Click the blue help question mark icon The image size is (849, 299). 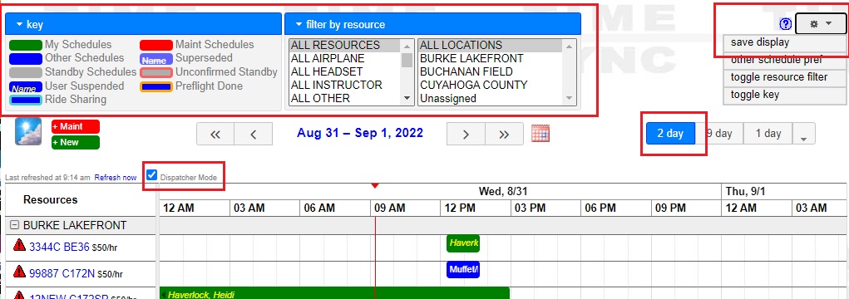click(786, 24)
